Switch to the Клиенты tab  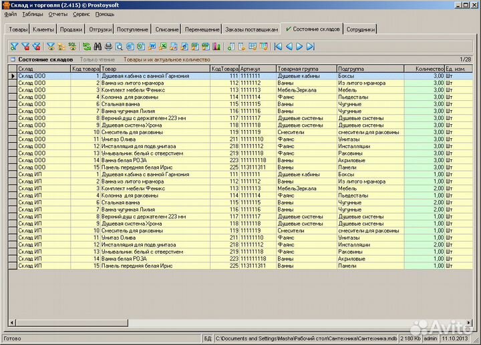click(43, 30)
